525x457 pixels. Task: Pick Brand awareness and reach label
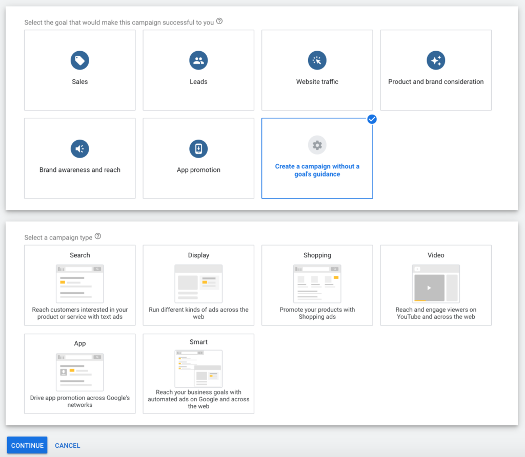79,170
